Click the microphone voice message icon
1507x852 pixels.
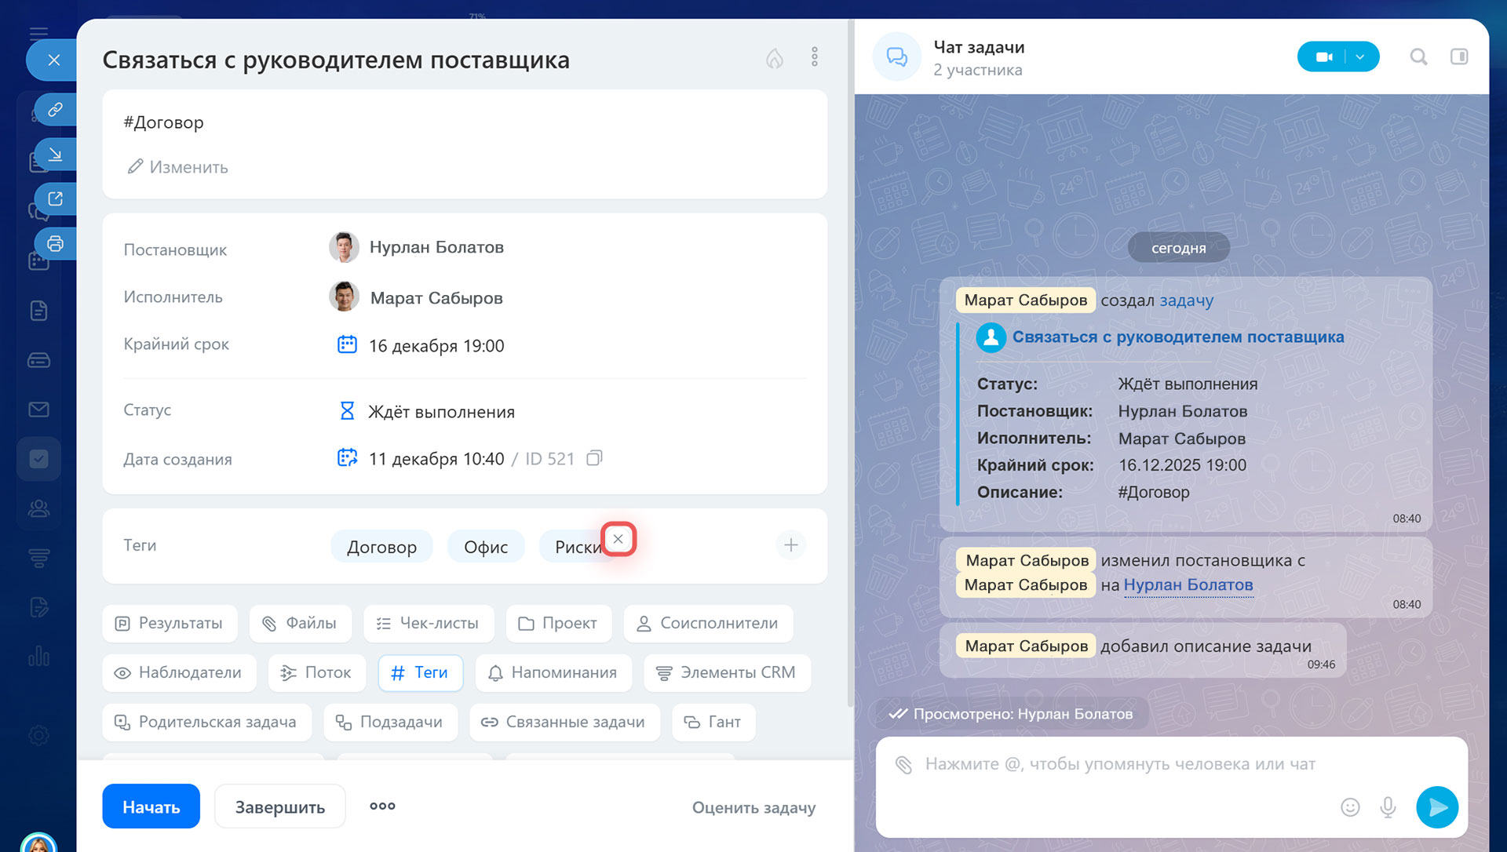pos(1388,806)
